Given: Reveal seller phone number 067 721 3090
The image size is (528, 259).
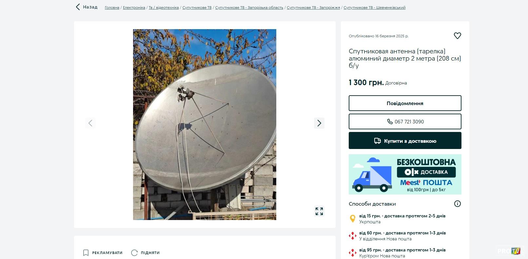Looking at the screenshot, I should click(405, 121).
